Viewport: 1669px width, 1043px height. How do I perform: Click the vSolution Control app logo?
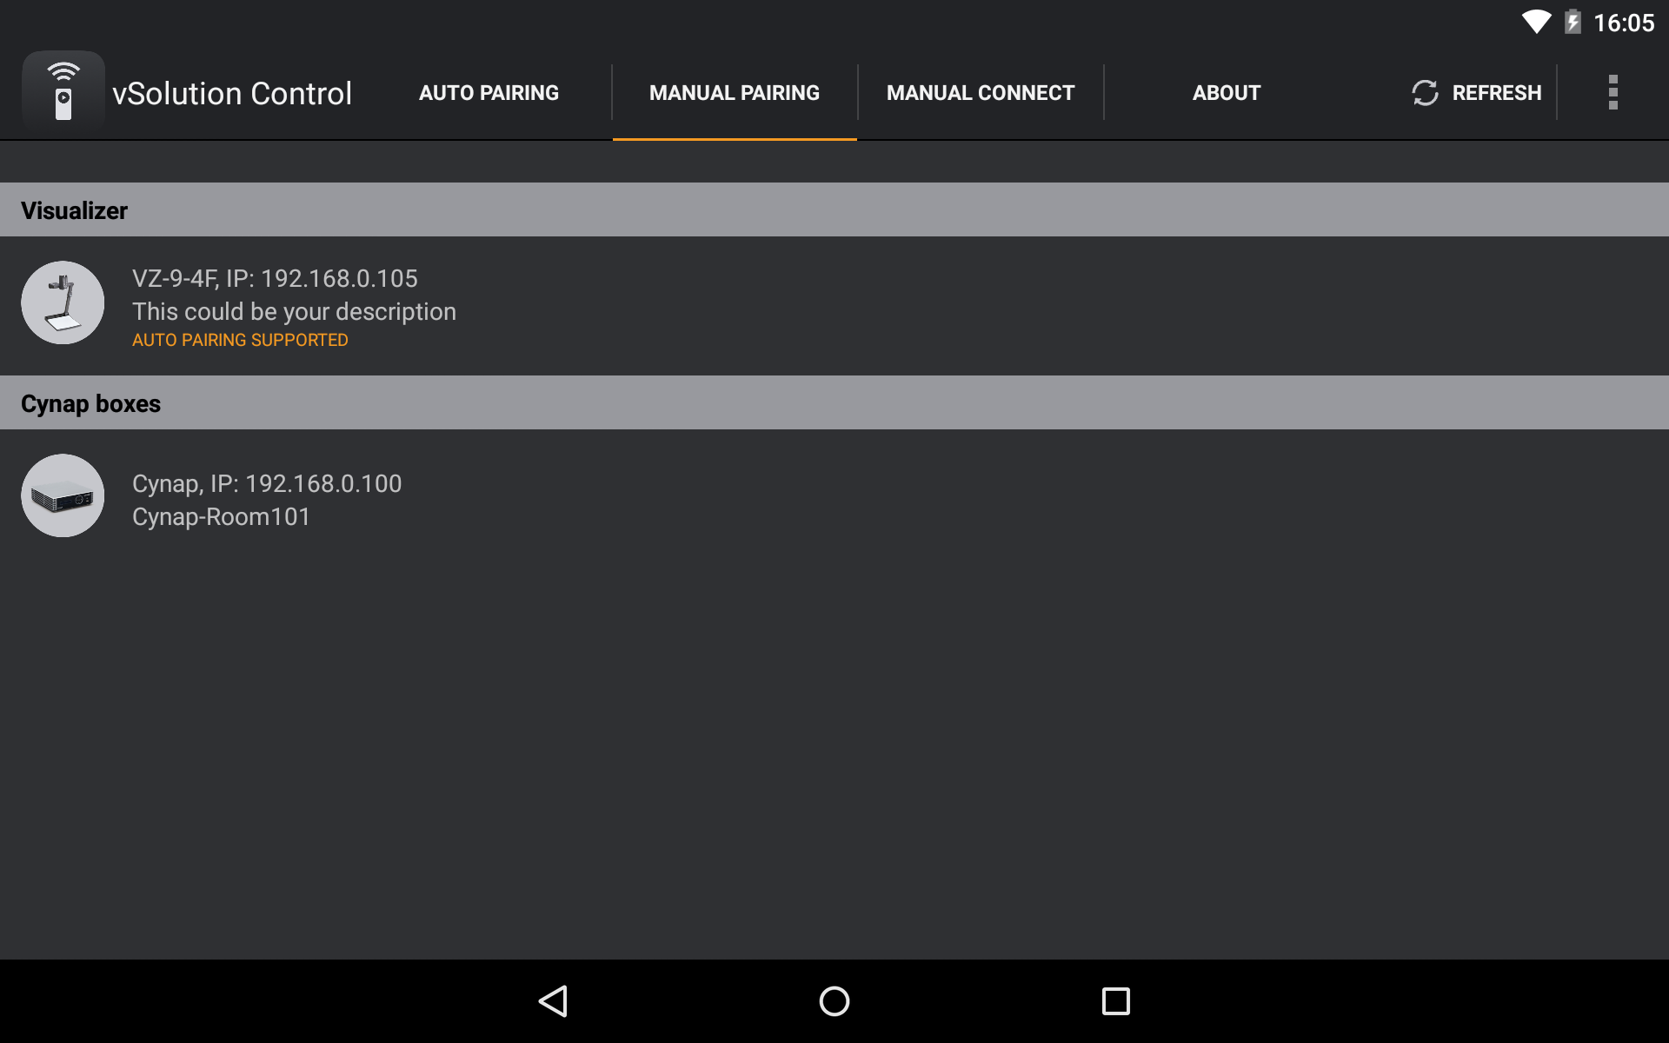[63, 92]
